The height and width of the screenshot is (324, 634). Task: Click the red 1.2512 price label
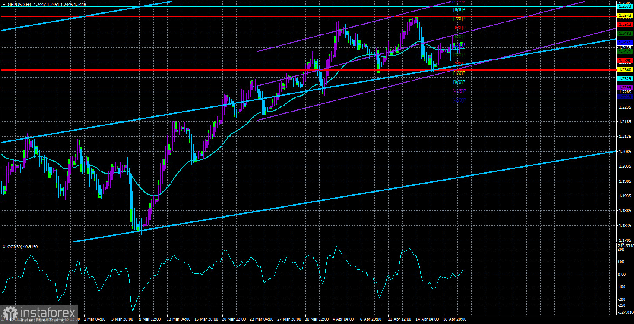(625, 25)
